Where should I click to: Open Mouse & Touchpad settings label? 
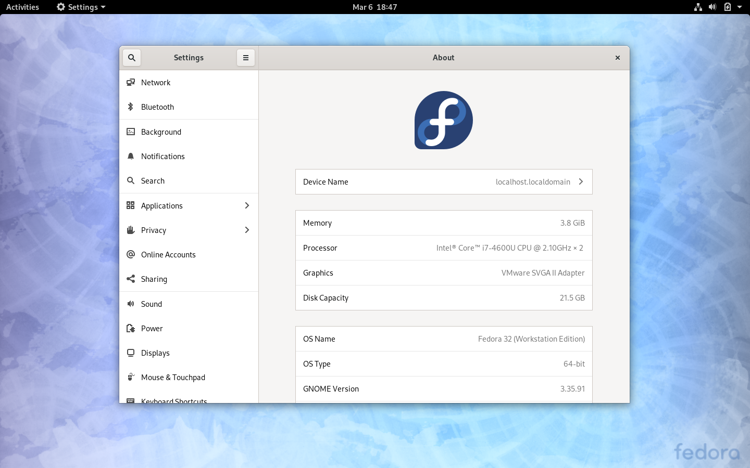173,378
